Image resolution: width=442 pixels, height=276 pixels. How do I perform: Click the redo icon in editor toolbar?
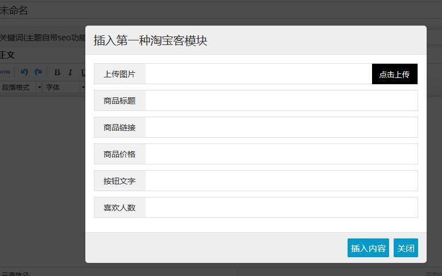tap(38, 72)
